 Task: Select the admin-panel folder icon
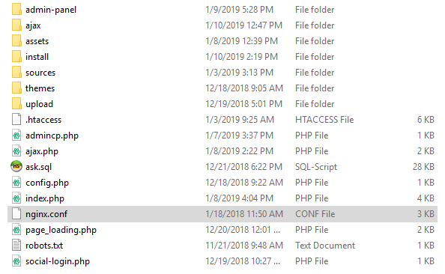click(16, 10)
